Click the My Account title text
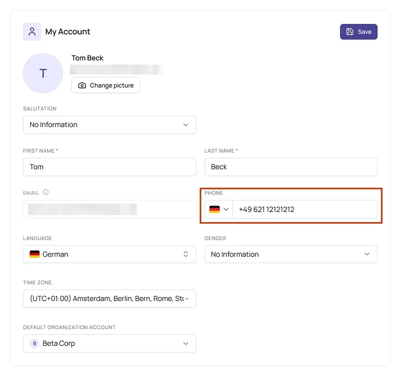Screen dimensions: 401x376 pos(68,32)
